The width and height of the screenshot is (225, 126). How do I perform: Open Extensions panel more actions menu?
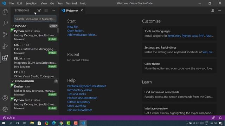(53, 10)
